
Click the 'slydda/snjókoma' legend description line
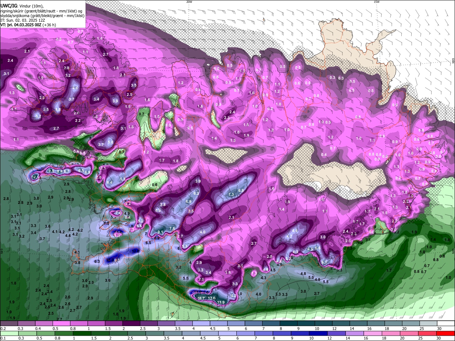click(42, 16)
